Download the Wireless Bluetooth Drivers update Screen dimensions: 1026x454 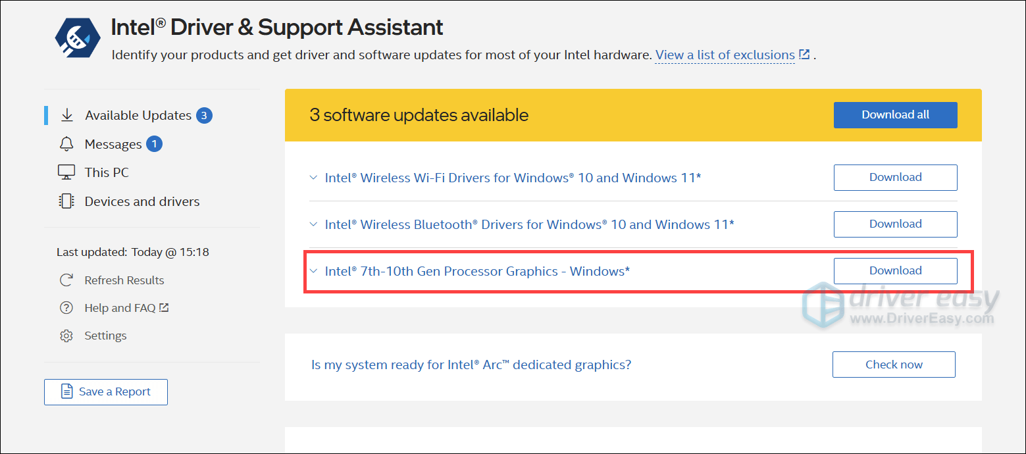[x=895, y=224]
